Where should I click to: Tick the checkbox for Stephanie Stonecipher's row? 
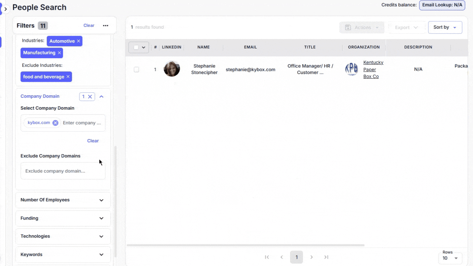point(136,69)
